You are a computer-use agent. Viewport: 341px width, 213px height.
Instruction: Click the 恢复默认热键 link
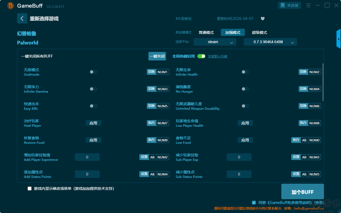pyautogui.click(x=218, y=56)
